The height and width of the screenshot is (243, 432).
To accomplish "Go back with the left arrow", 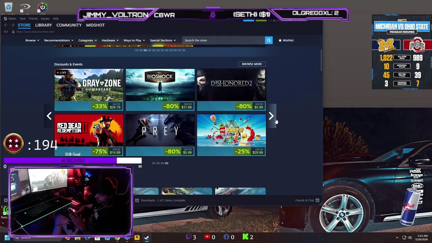I will pos(6,25).
